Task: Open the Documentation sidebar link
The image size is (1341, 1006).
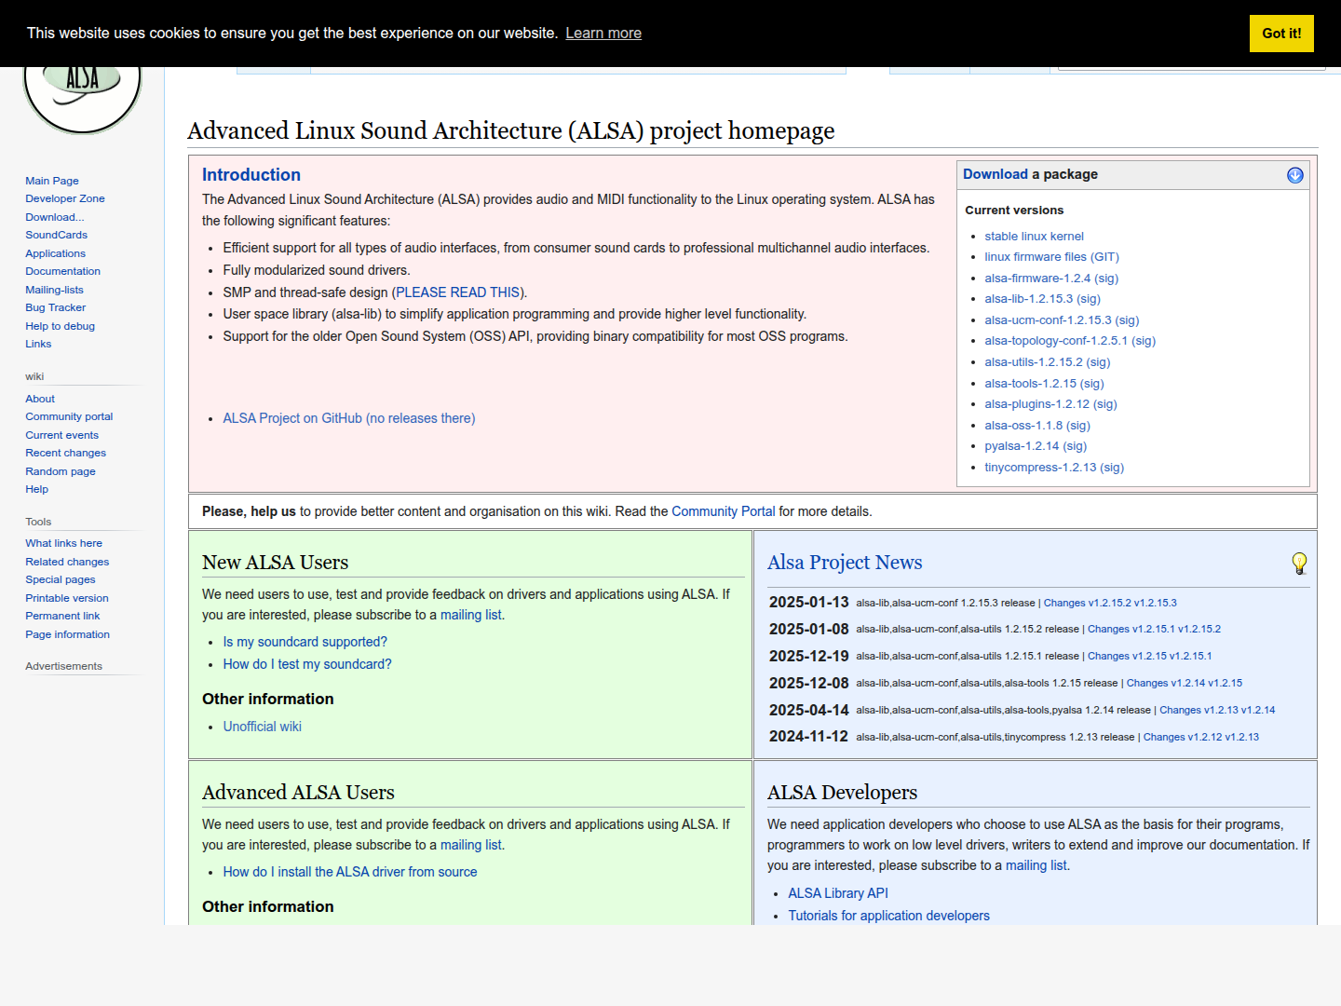Action: pyautogui.click(x=63, y=271)
